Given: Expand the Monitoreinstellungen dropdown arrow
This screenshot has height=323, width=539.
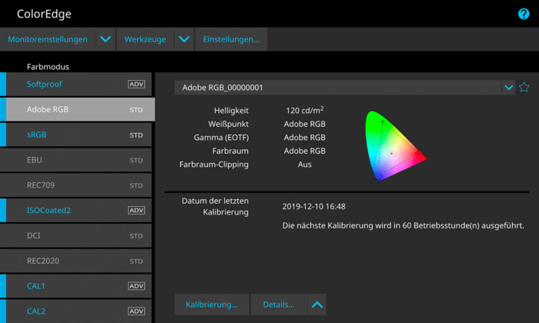Looking at the screenshot, I should tap(106, 39).
